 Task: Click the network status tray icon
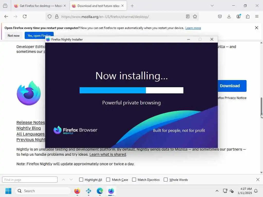click(x=225, y=191)
